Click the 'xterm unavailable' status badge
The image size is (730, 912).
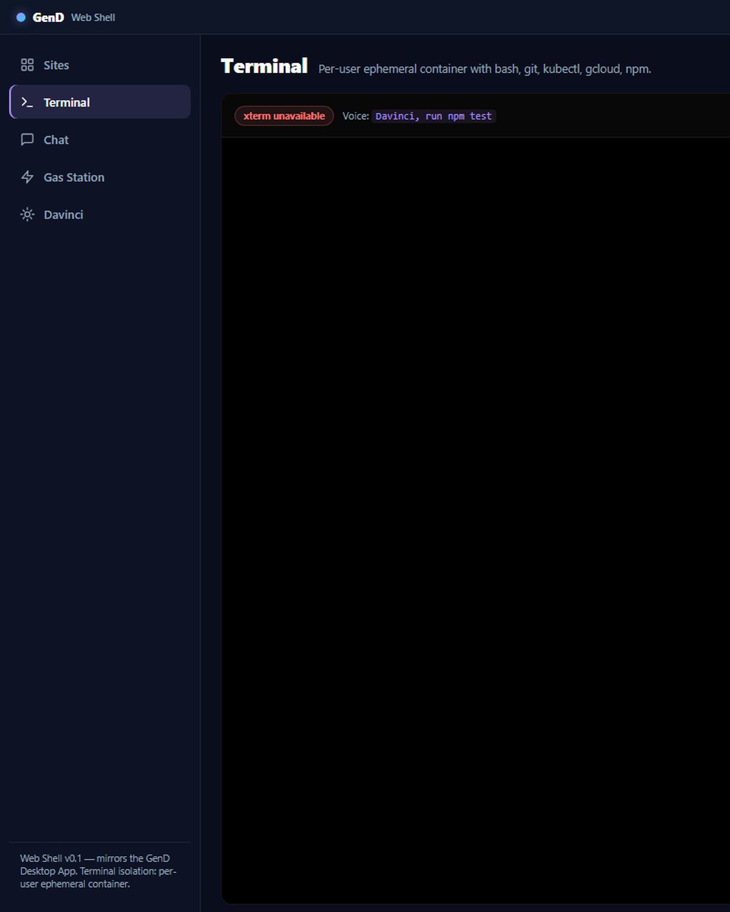tap(284, 116)
